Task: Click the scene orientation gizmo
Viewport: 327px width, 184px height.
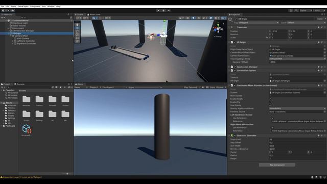Action: 218,29
